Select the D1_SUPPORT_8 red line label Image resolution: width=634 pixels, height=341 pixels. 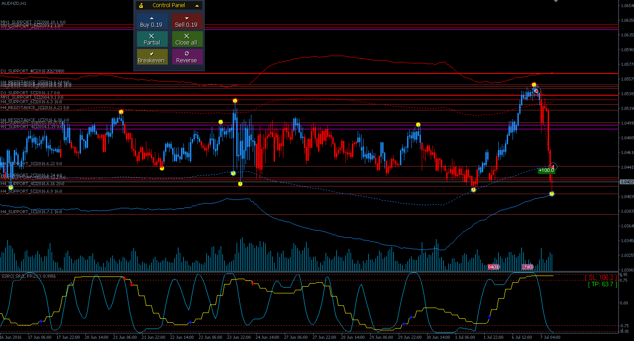pyautogui.click(x=32, y=71)
